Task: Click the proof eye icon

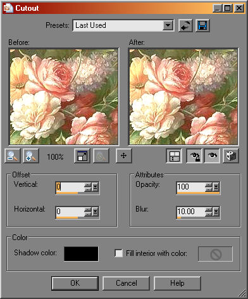Action: pyautogui.click(x=212, y=156)
